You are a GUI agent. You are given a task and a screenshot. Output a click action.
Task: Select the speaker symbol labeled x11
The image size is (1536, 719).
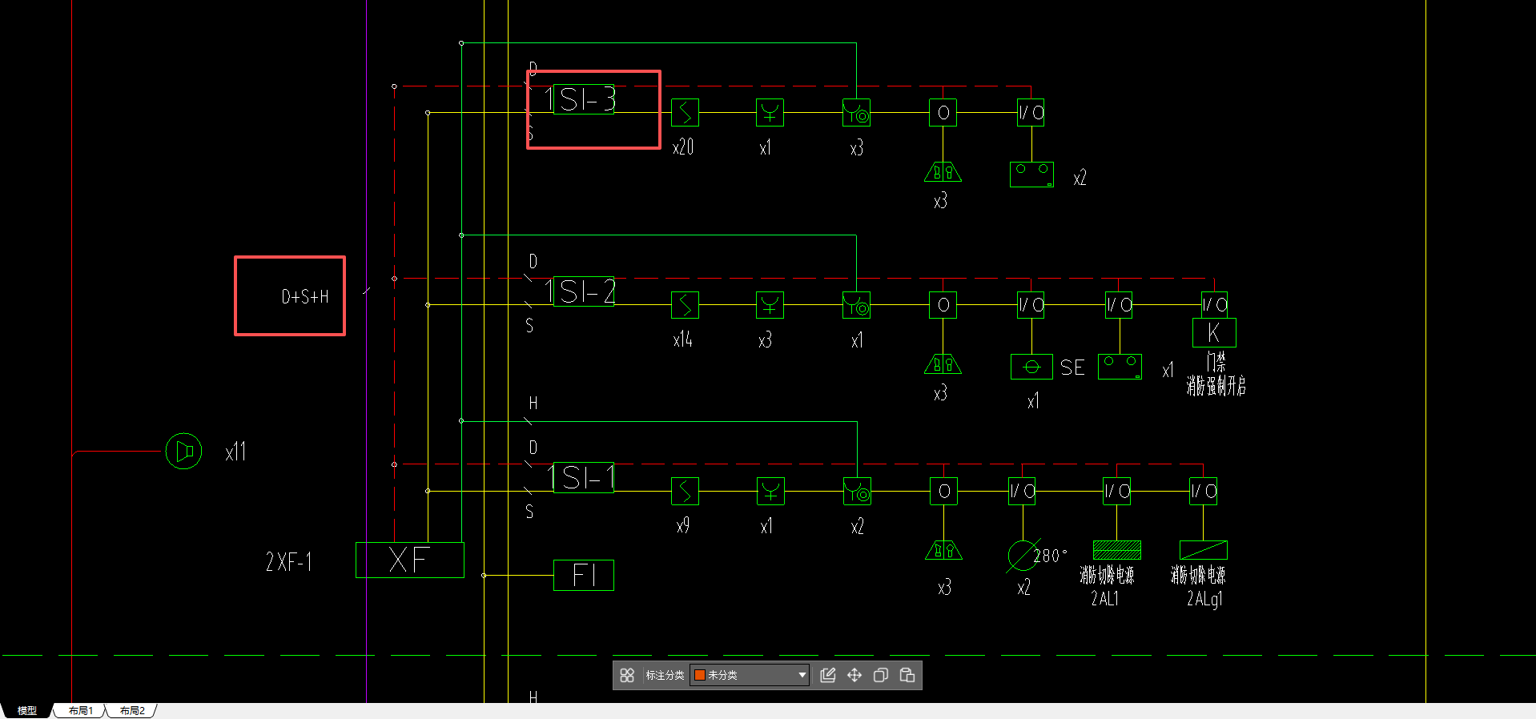183,451
